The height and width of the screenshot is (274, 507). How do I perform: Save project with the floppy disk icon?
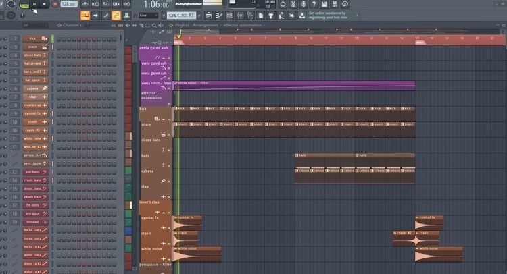pyautogui.click(x=324, y=4)
